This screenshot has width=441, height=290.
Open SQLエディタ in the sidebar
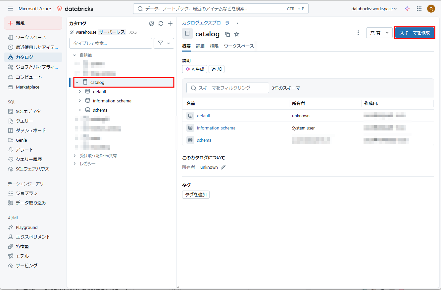click(28, 111)
